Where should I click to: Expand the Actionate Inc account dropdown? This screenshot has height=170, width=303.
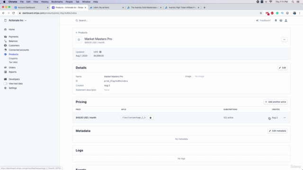[16, 20]
